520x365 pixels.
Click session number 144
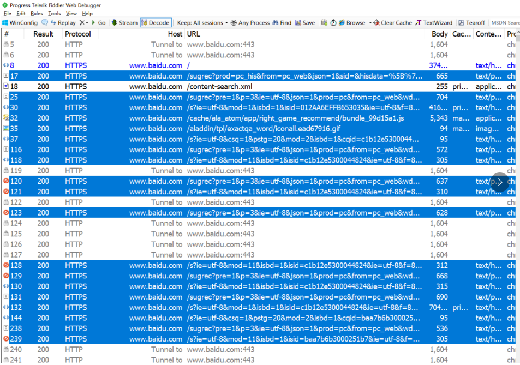pyautogui.click(x=16, y=318)
